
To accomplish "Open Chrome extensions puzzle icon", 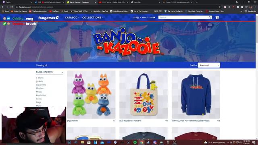I will (x=242, y=7).
